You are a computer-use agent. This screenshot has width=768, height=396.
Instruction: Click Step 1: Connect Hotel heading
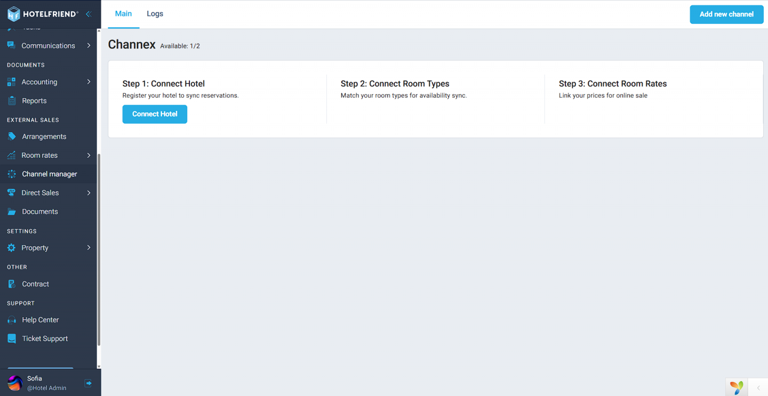click(164, 84)
